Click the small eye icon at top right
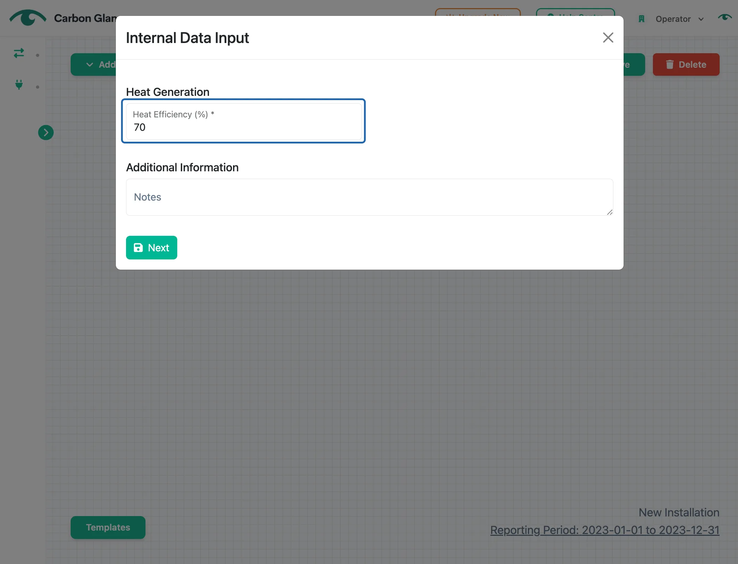 tap(725, 17)
